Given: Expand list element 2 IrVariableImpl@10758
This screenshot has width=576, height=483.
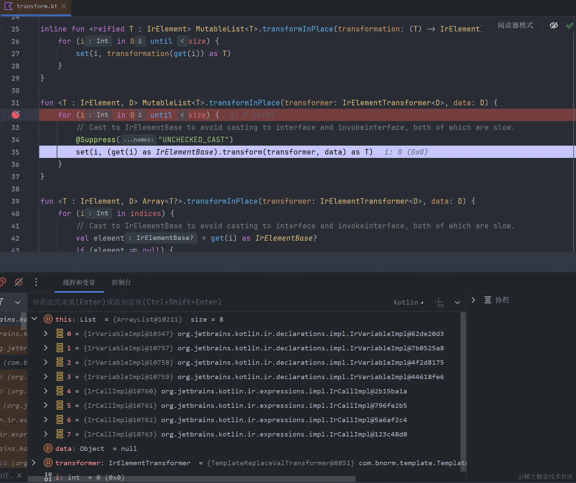Looking at the screenshot, I should coord(46,362).
